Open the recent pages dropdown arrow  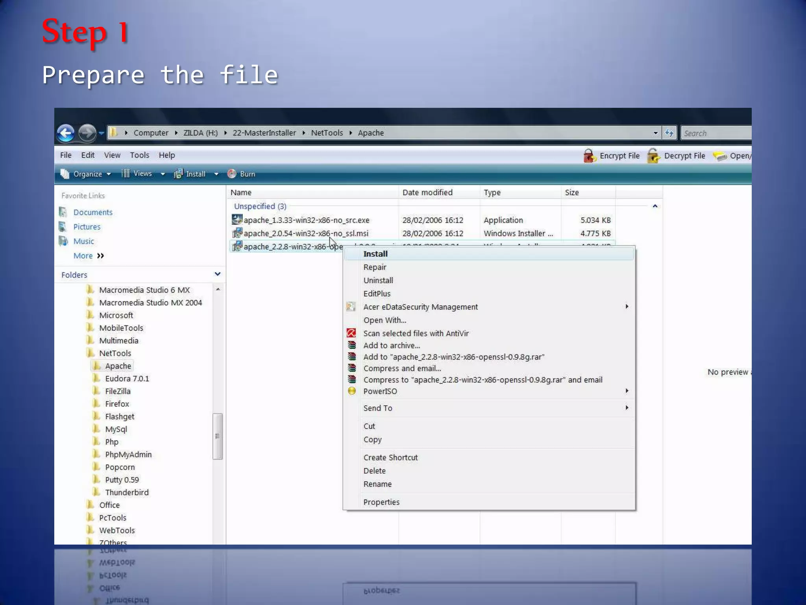[101, 133]
